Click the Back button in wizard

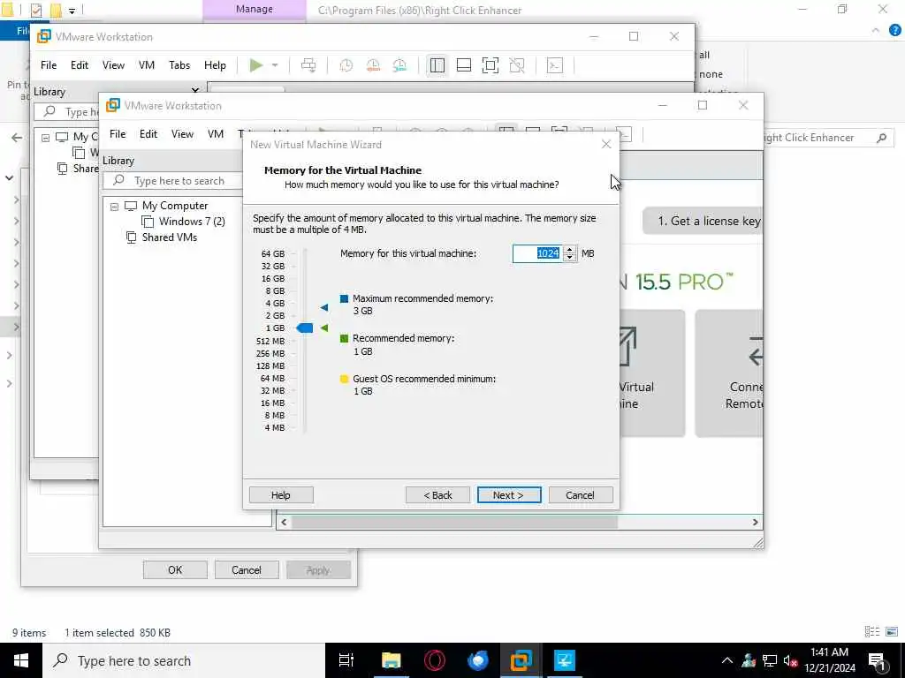coord(437,494)
